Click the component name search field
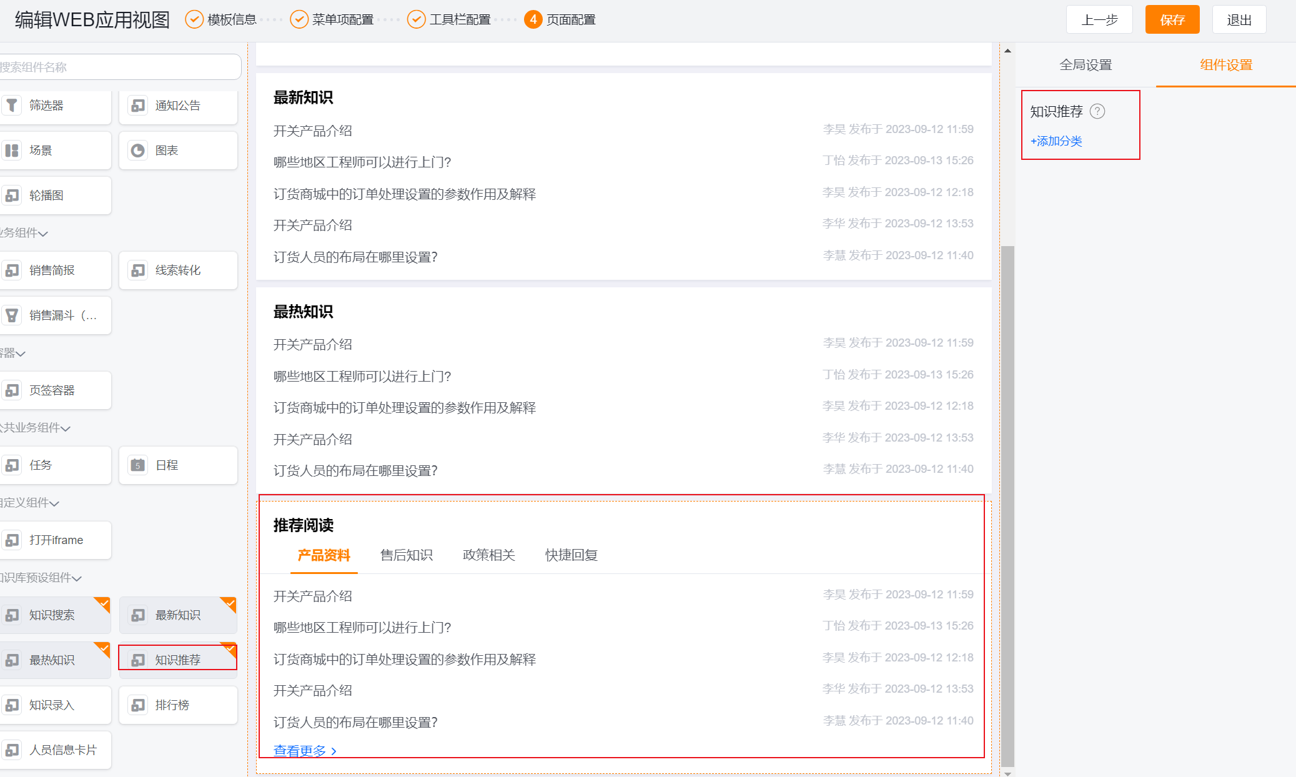Screen dimensions: 1296x777 (x=119, y=67)
